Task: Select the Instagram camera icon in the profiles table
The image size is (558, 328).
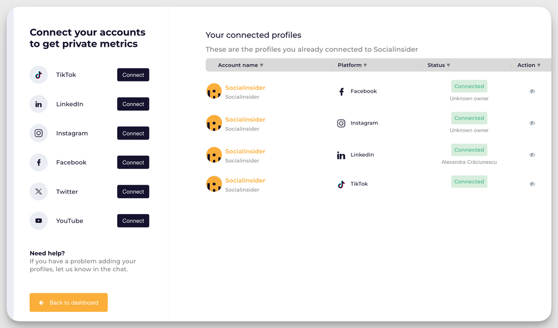Action: 341,123
